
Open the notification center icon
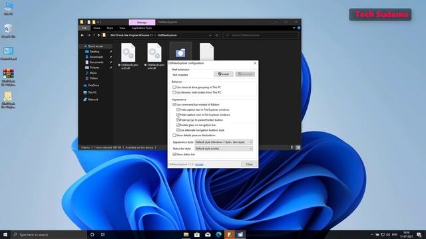tap(419, 234)
